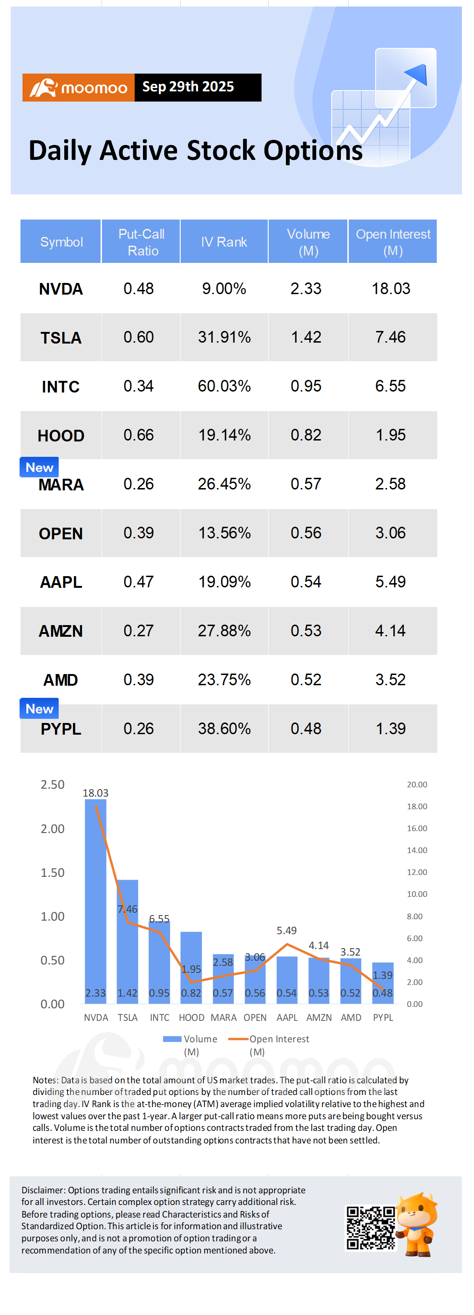Select the Volume (M) column header
This screenshot has width=474, height=1315.
tap(308, 242)
